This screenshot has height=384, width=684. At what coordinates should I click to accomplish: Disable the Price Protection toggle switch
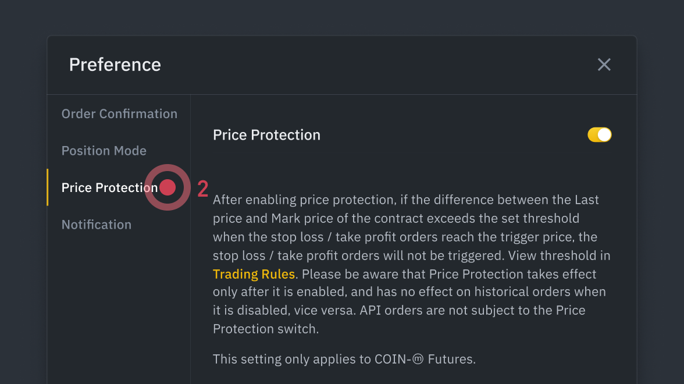[x=599, y=135]
